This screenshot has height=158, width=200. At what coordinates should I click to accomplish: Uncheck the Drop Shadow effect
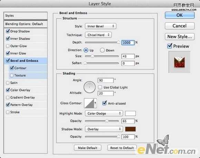(x=8, y=31)
